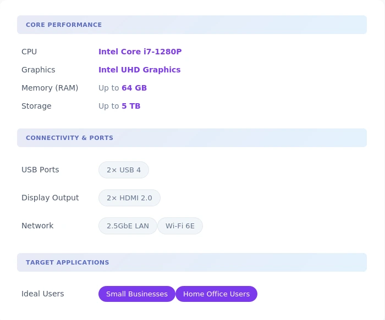This screenshot has width=385, height=320.
Task: Click the TARGET APPLICATIONS section header
Action: (192, 262)
